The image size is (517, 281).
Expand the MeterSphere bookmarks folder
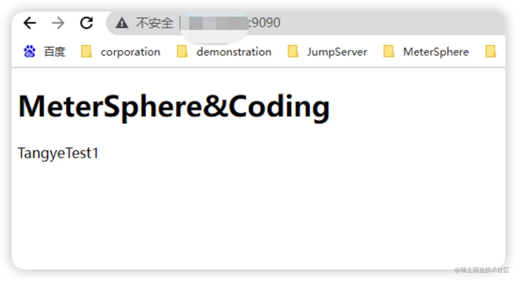(x=436, y=52)
